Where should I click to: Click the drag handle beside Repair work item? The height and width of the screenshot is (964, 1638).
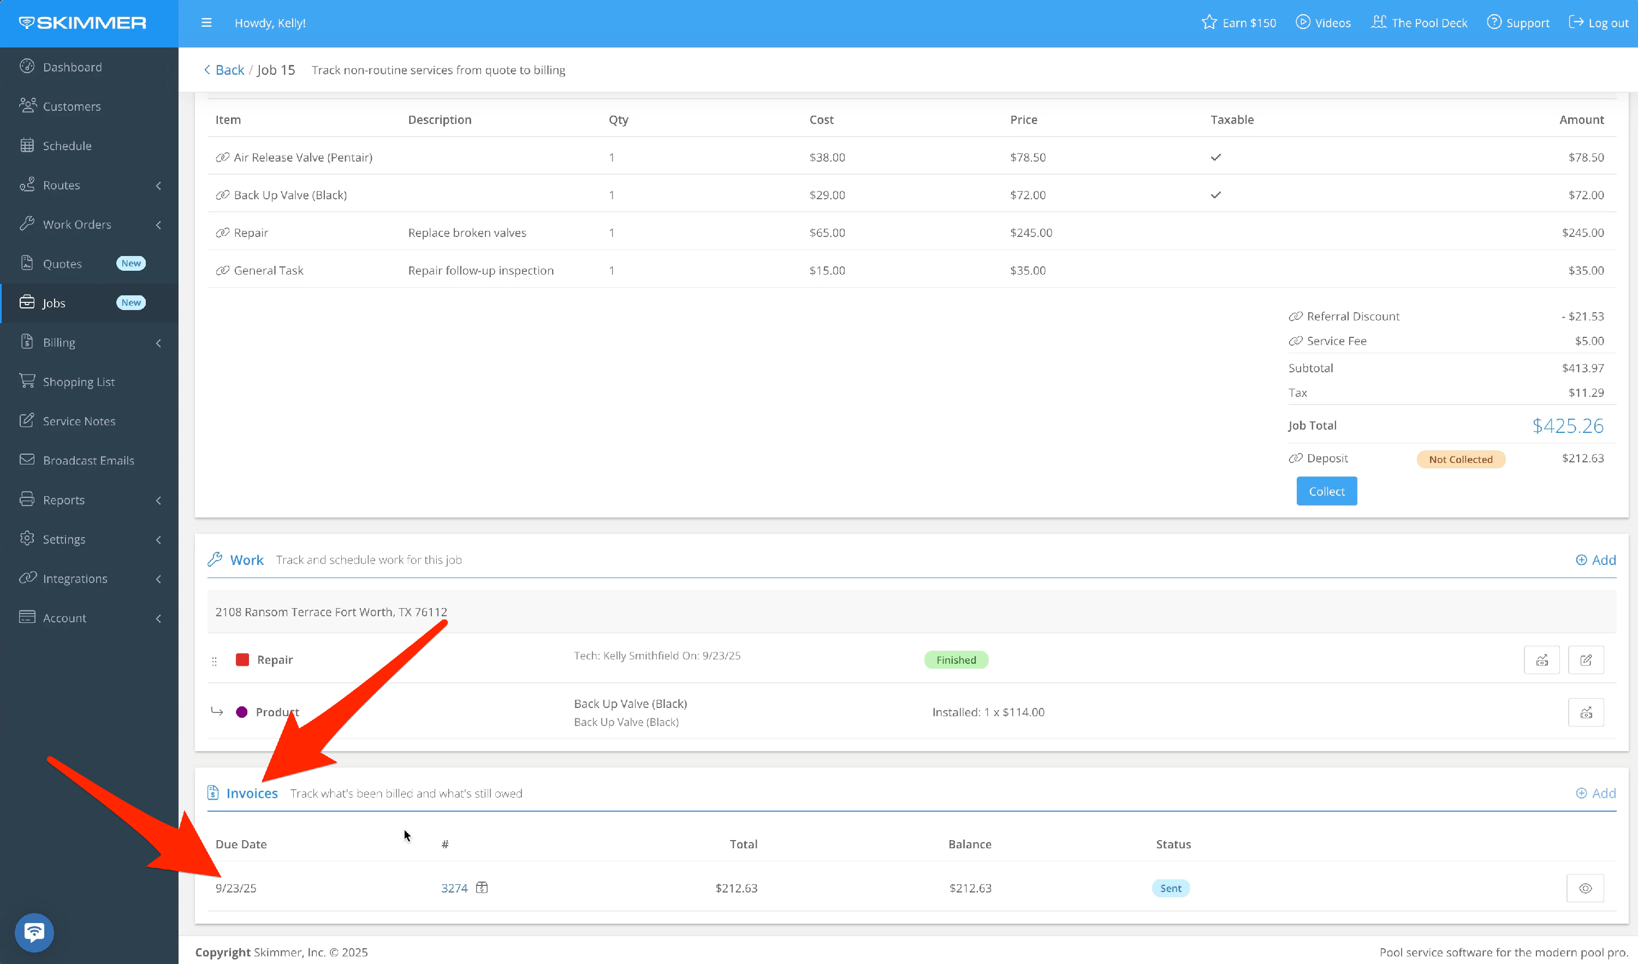click(215, 661)
